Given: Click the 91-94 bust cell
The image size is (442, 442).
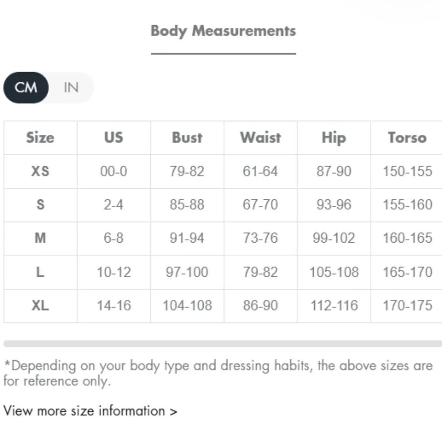Looking at the screenshot, I should coord(187,238).
